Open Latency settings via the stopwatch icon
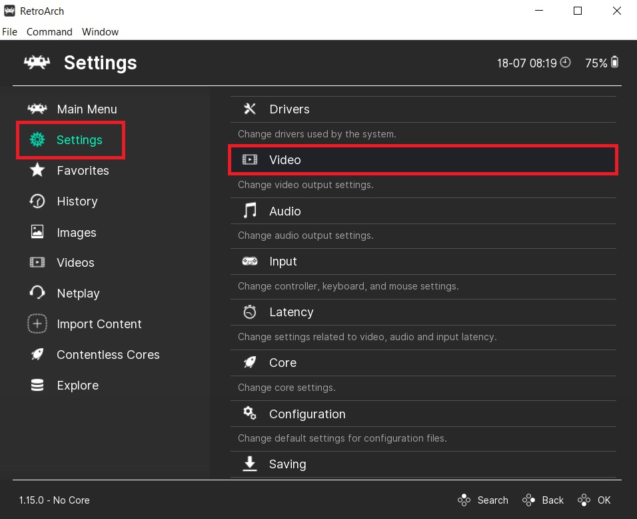 (x=249, y=312)
